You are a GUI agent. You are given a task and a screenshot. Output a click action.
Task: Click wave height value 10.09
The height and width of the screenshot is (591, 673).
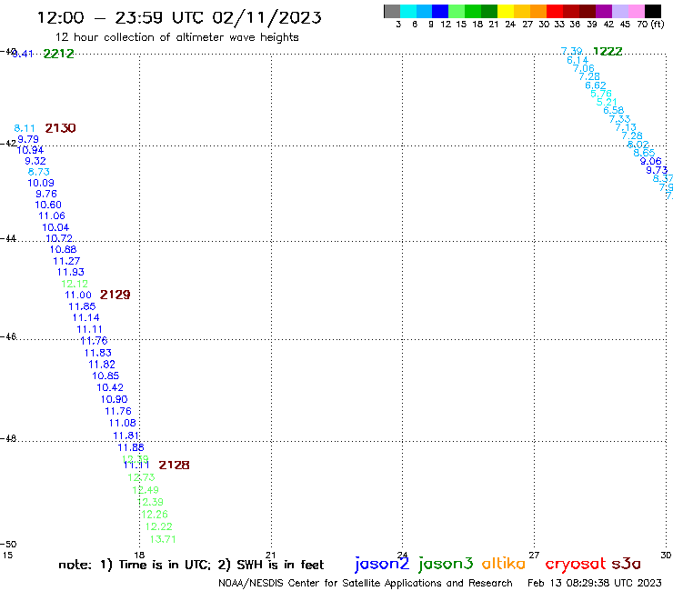point(41,183)
